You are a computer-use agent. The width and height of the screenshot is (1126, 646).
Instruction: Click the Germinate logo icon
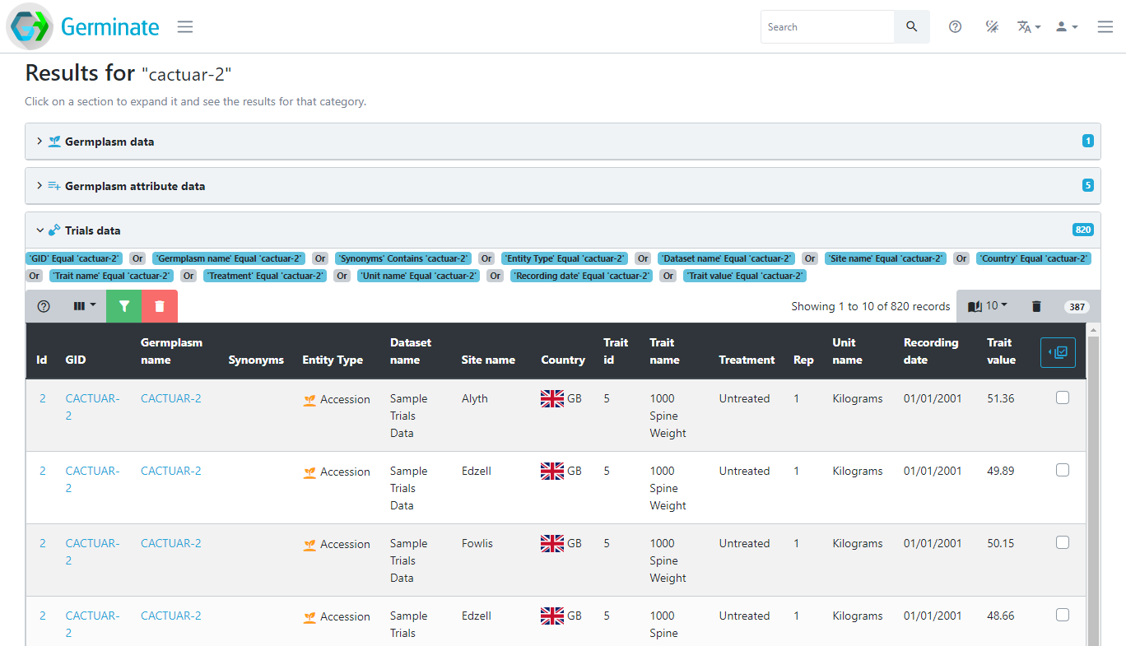pyautogui.click(x=30, y=26)
